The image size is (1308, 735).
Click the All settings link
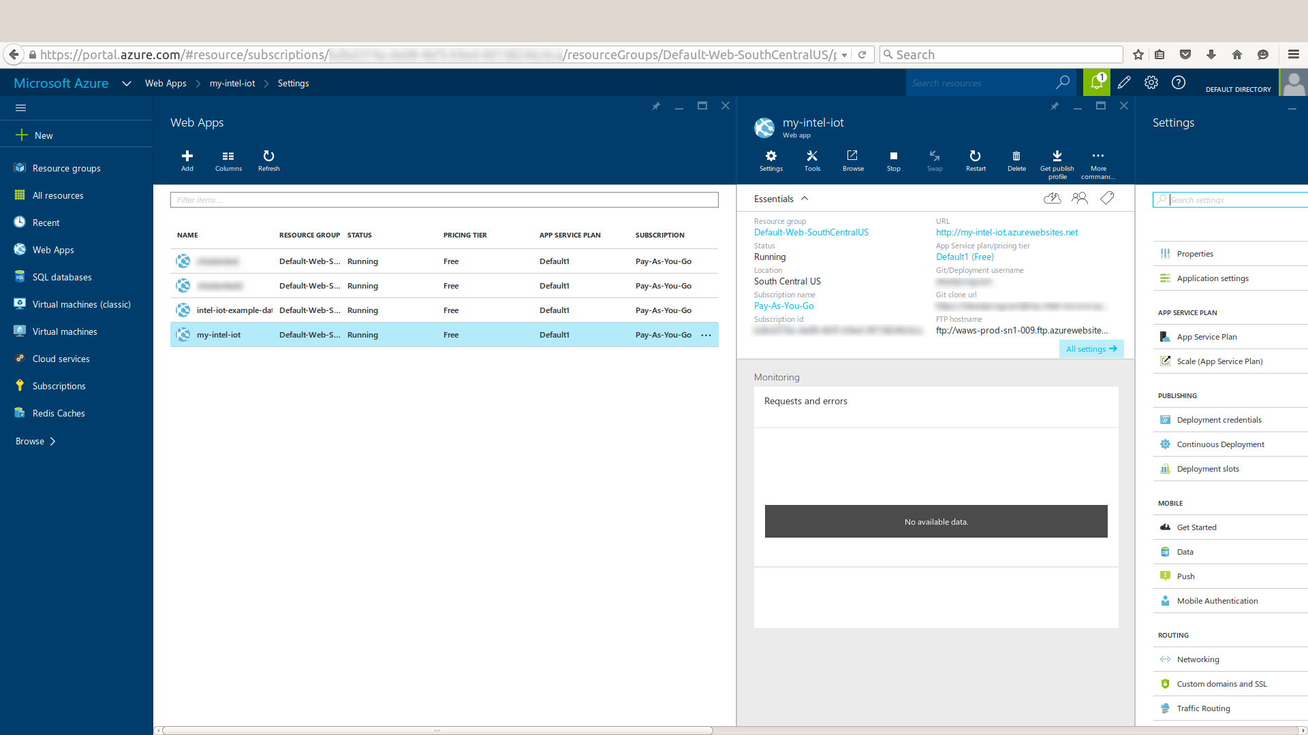1091,349
